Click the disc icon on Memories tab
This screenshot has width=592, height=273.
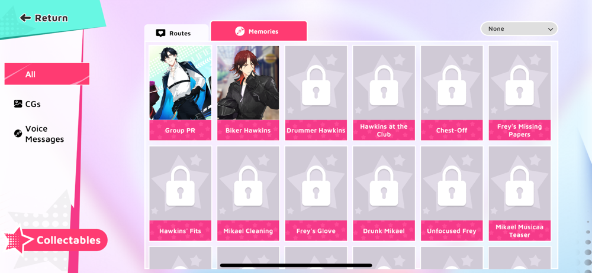(239, 31)
